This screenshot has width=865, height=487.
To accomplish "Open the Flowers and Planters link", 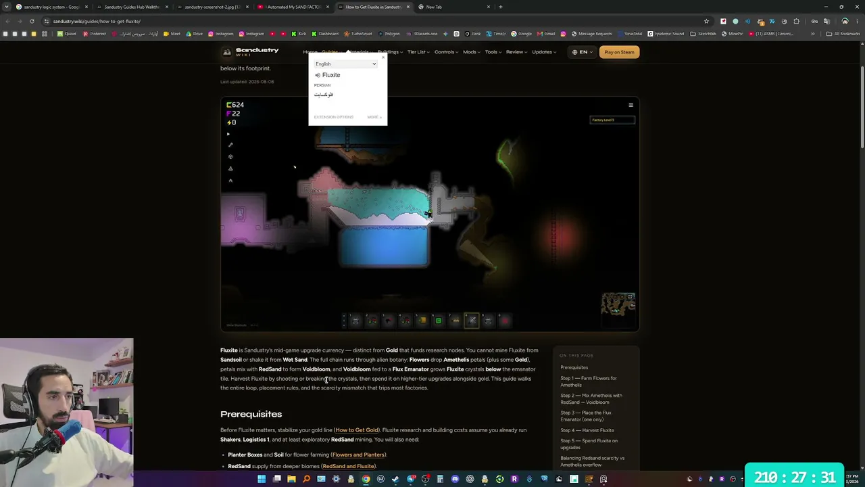I will [358, 455].
